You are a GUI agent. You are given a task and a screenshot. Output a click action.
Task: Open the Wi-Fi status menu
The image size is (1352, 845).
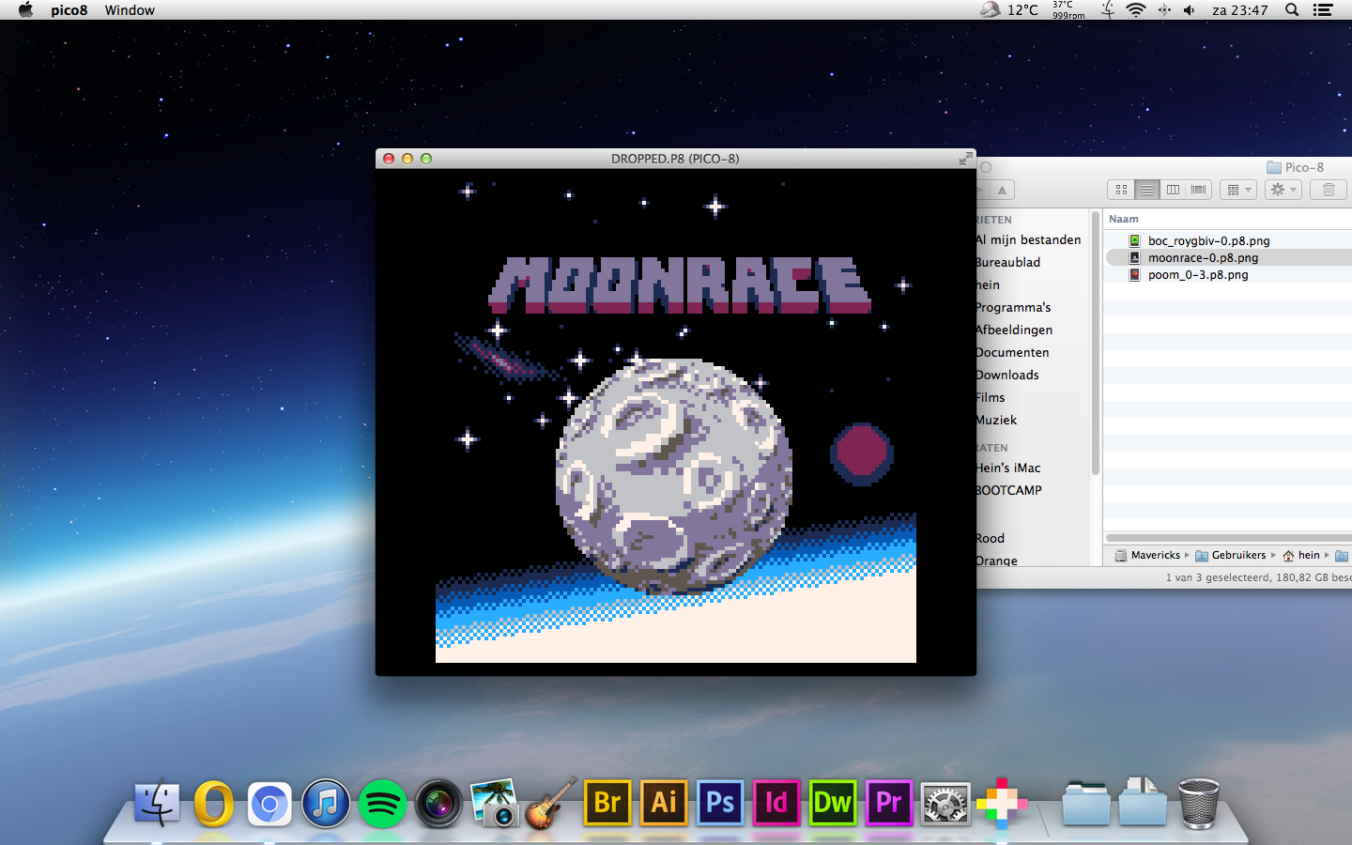pyautogui.click(x=1136, y=10)
